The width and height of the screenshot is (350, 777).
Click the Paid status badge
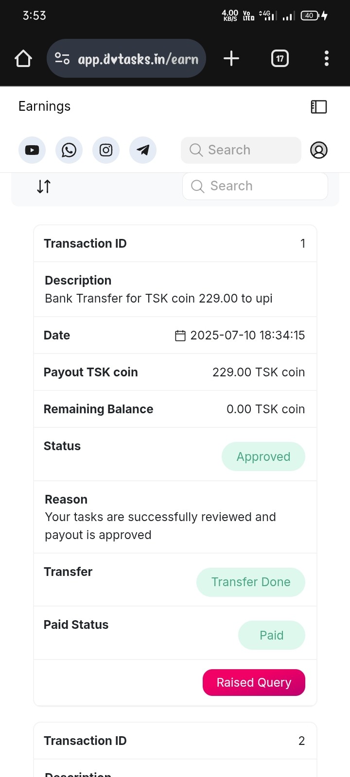click(x=271, y=635)
